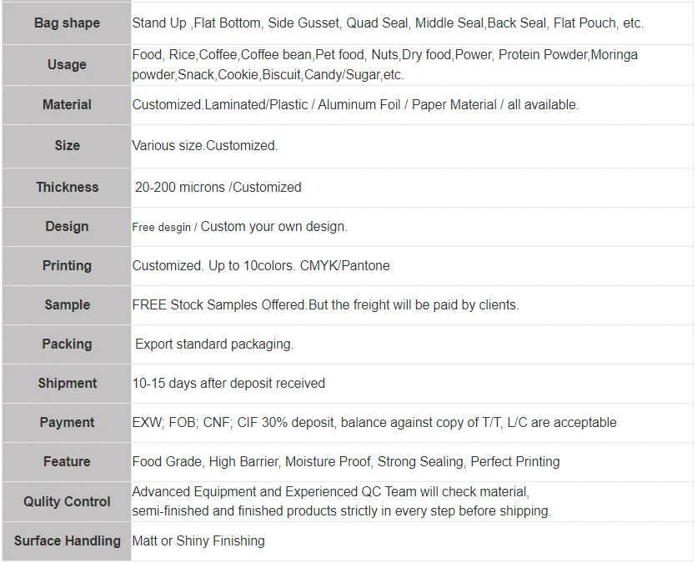Click the '20-200 microns /Customized' text

218,187
